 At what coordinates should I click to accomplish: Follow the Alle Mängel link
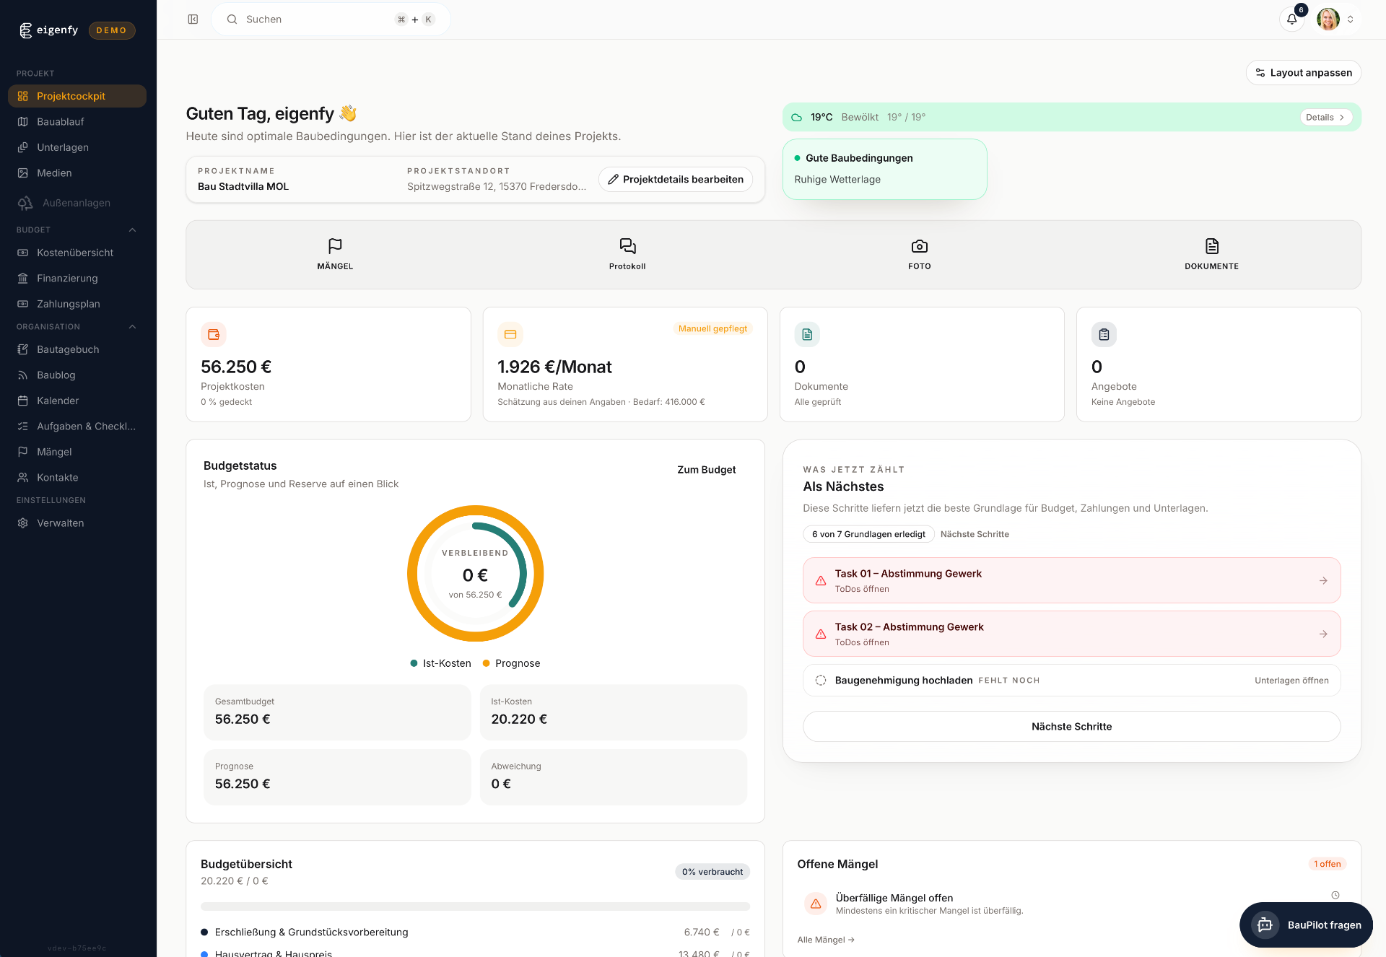click(x=825, y=940)
